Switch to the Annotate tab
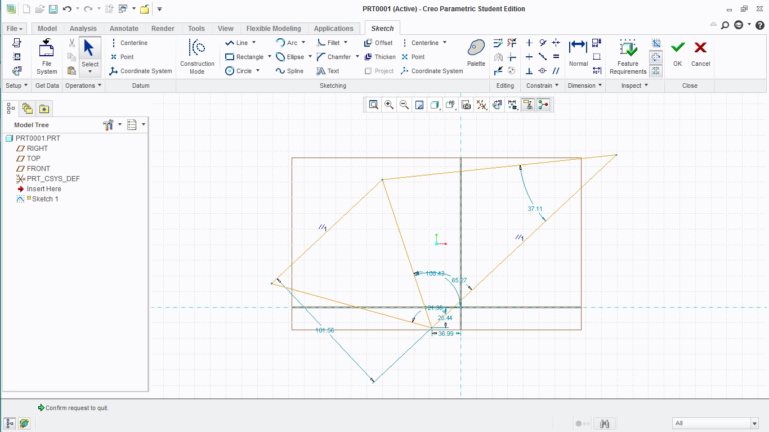769x432 pixels. [x=124, y=29]
